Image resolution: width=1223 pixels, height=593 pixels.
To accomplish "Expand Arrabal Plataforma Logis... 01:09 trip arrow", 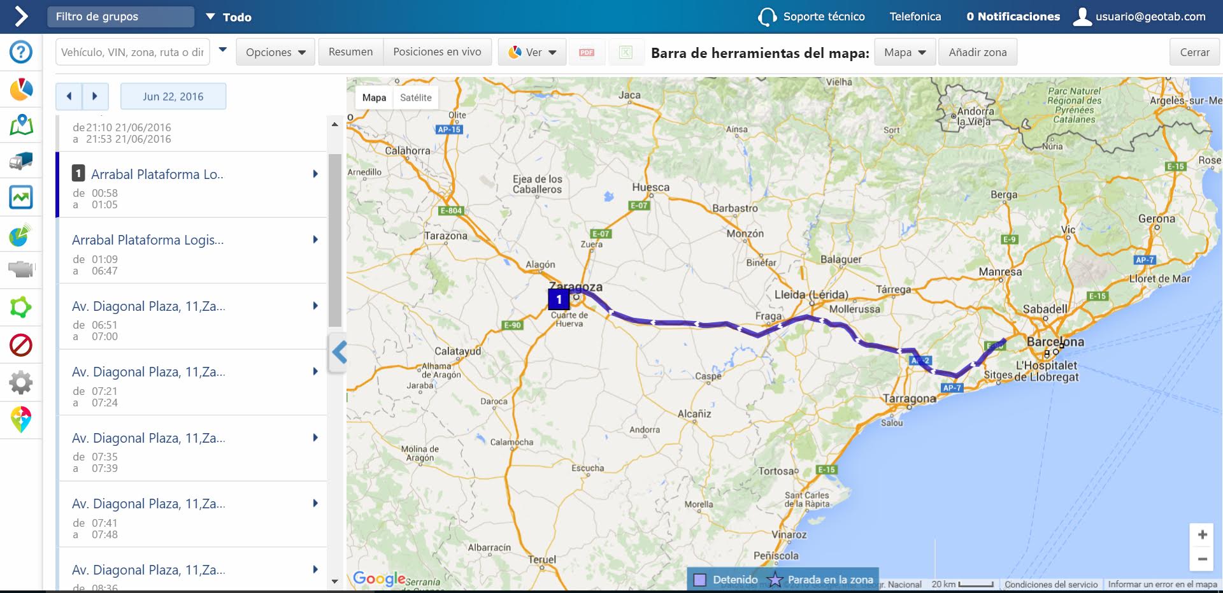I will click(x=315, y=239).
